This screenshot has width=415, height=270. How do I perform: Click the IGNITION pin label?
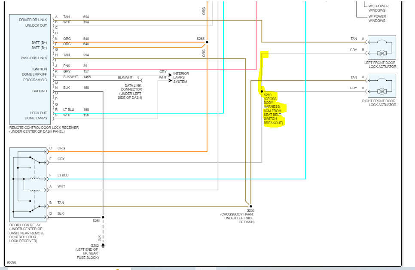tap(40, 69)
